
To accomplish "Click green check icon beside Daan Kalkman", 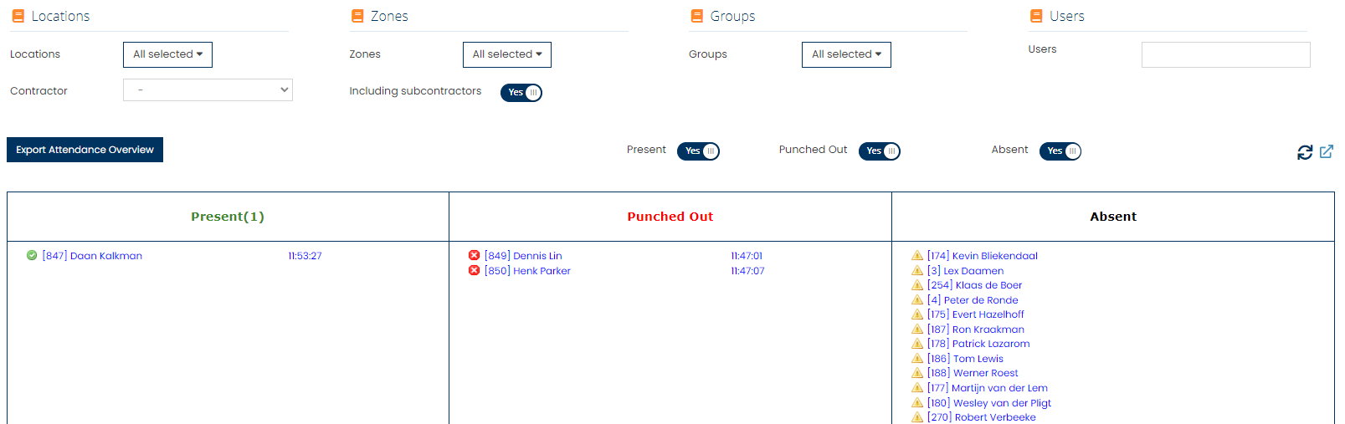I will pyautogui.click(x=32, y=255).
